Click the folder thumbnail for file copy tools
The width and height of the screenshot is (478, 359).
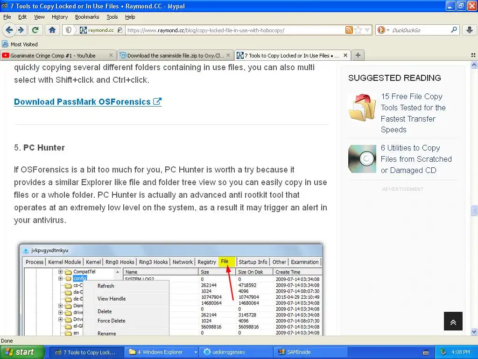click(362, 108)
